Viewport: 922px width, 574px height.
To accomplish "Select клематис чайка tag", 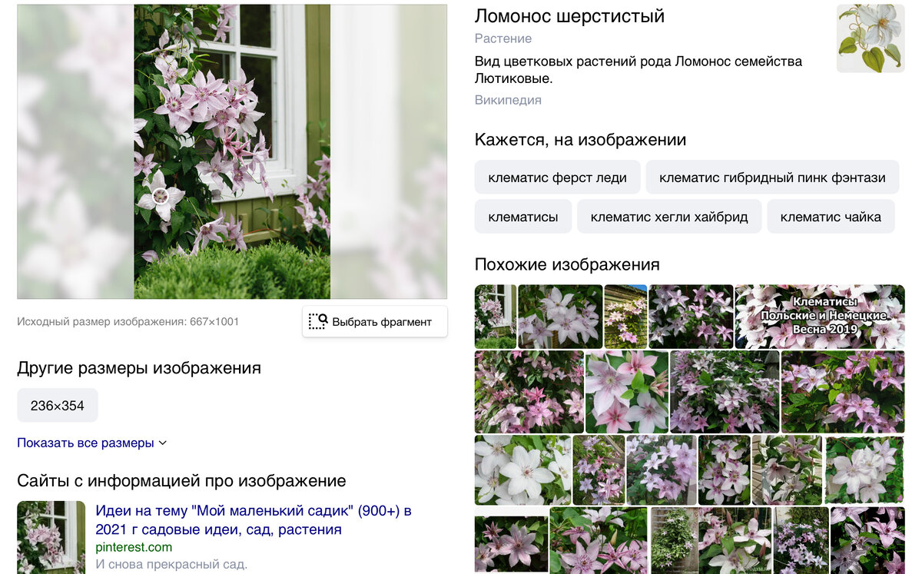I will pyautogui.click(x=831, y=217).
